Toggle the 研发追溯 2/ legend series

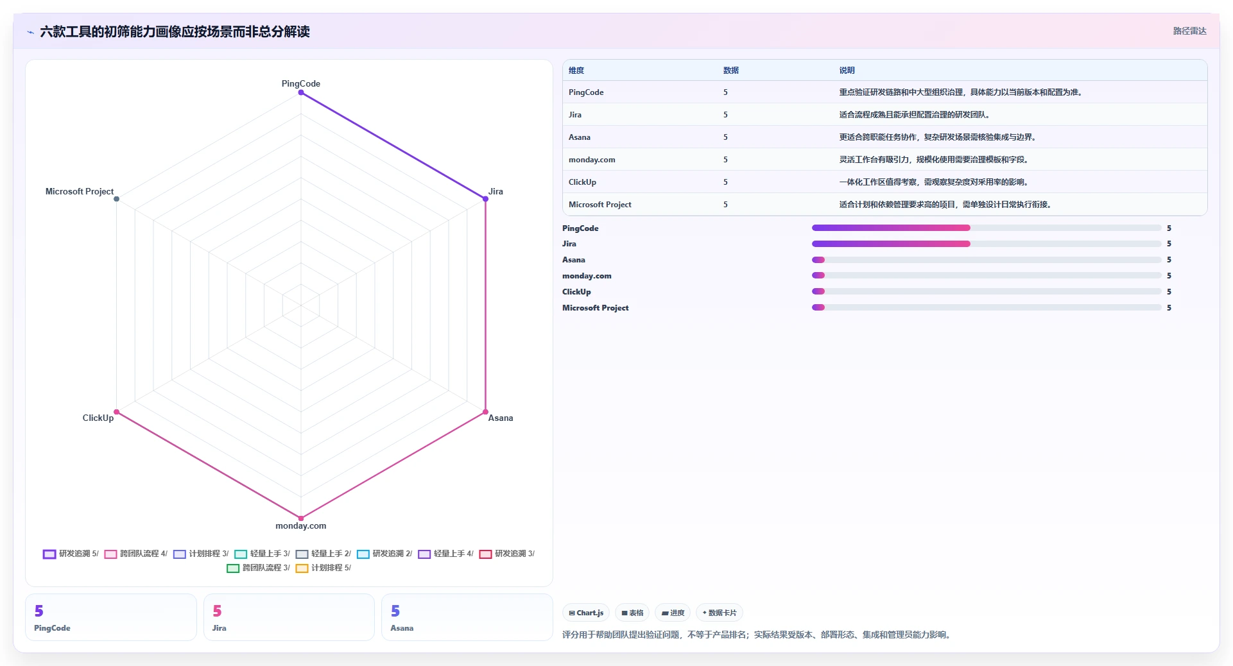[x=384, y=554]
